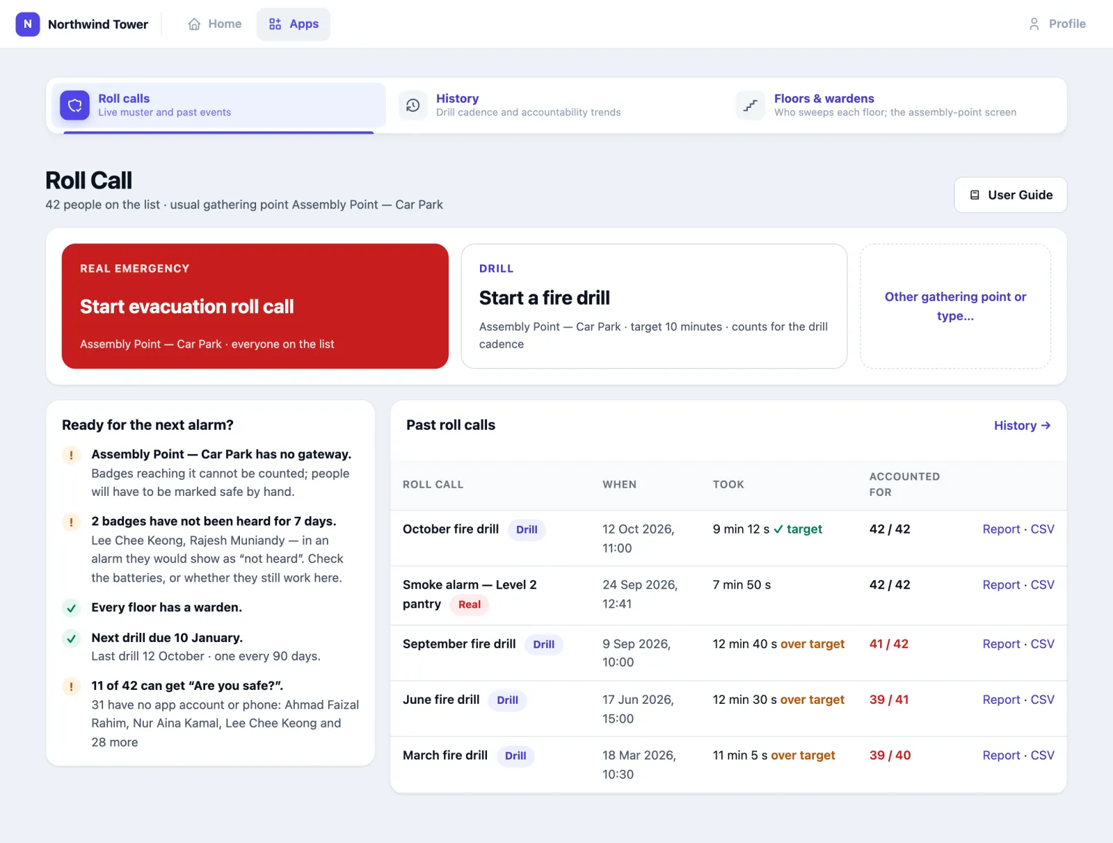Click the Home house icon
This screenshot has width=1113, height=843.
tap(194, 24)
